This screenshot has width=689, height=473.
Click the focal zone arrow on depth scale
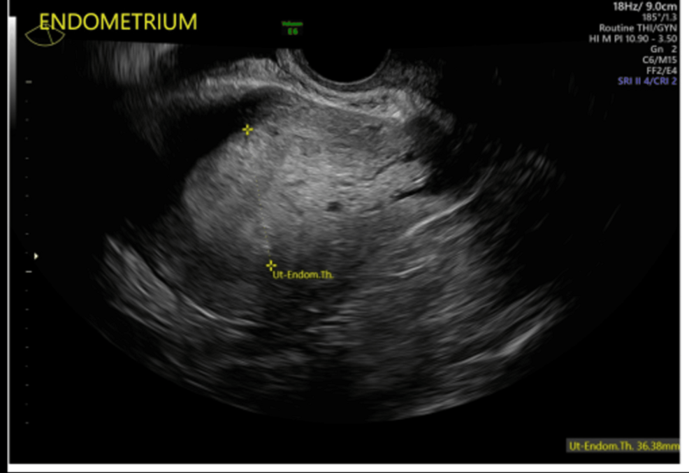tap(36, 256)
